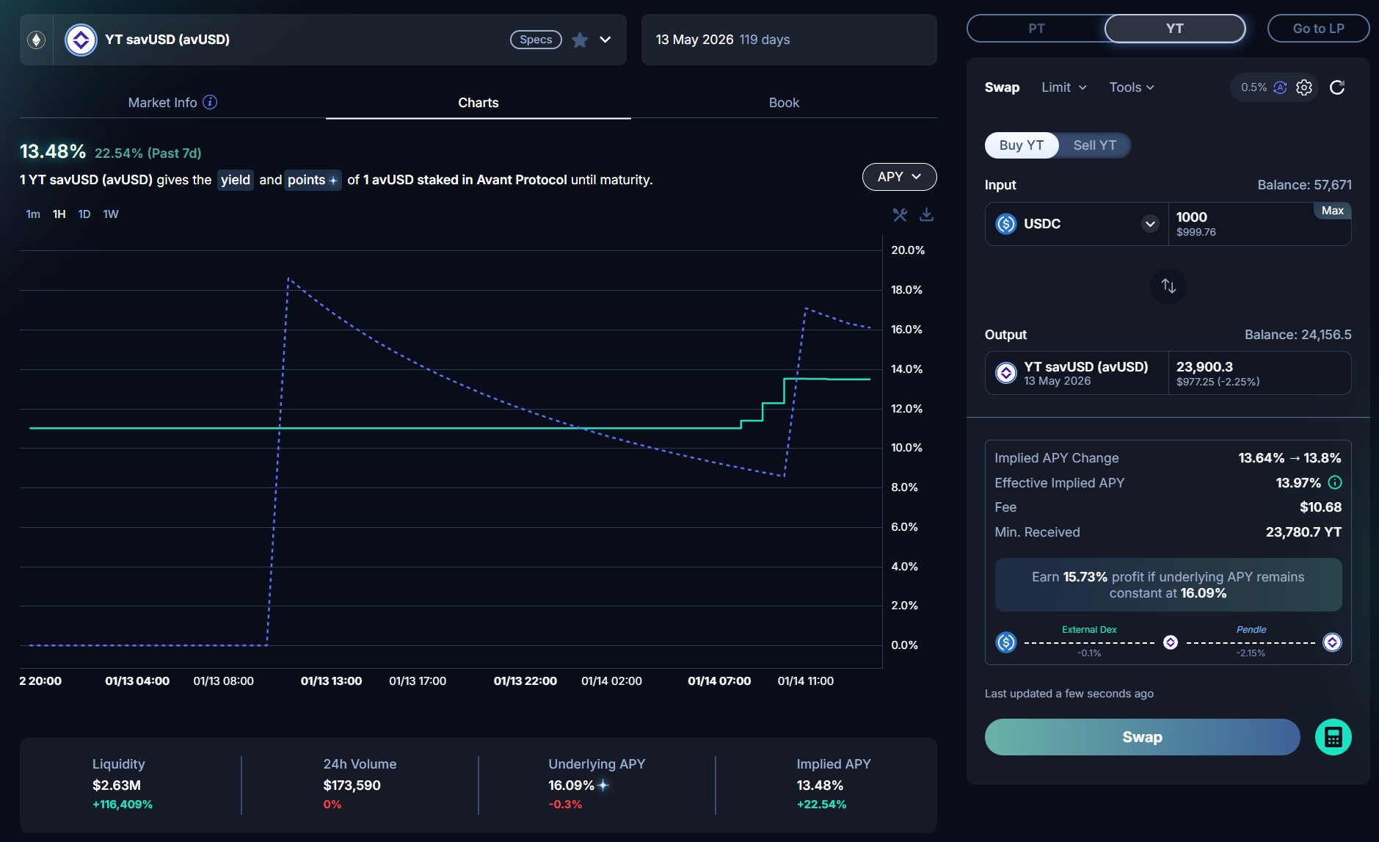Click the favorite star icon

pyautogui.click(x=580, y=40)
